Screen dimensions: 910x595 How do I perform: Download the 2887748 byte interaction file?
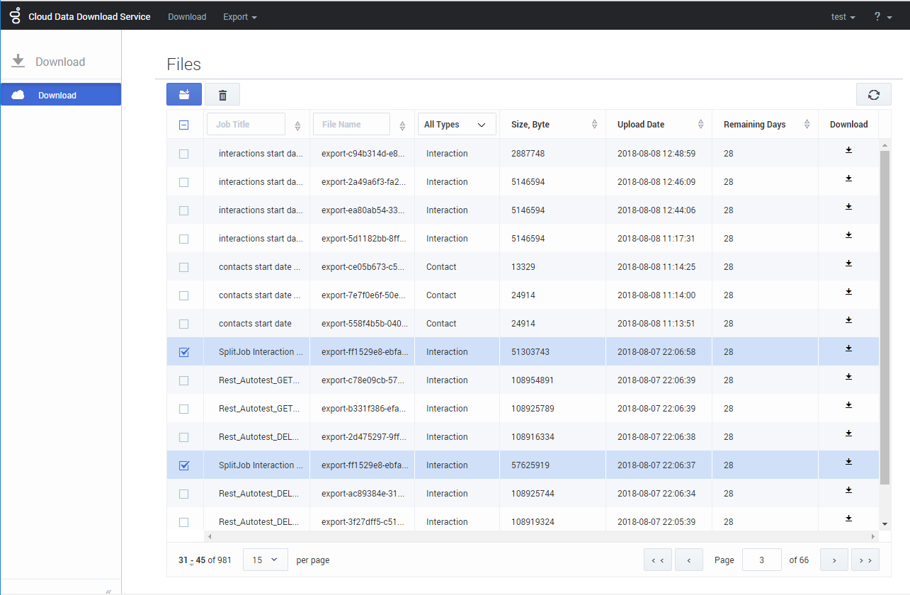(x=848, y=151)
